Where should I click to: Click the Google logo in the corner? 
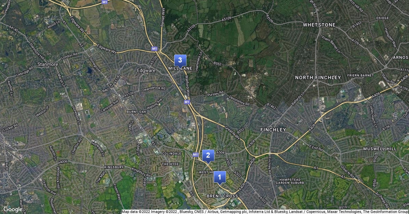click(x=13, y=209)
